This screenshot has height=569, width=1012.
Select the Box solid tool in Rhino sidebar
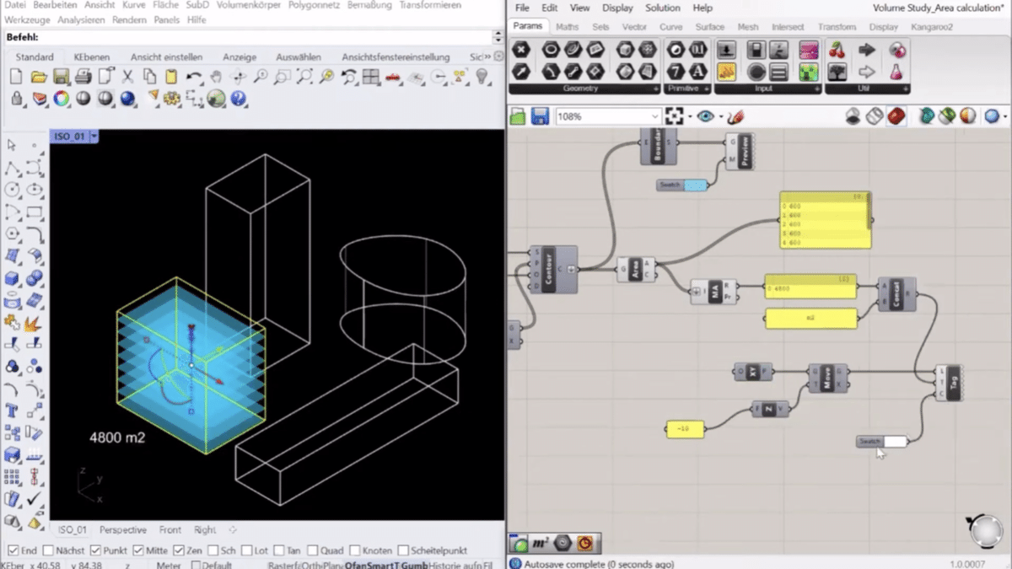[x=13, y=278]
